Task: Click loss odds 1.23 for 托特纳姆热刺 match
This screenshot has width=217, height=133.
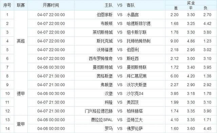Action: coord(207,41)
